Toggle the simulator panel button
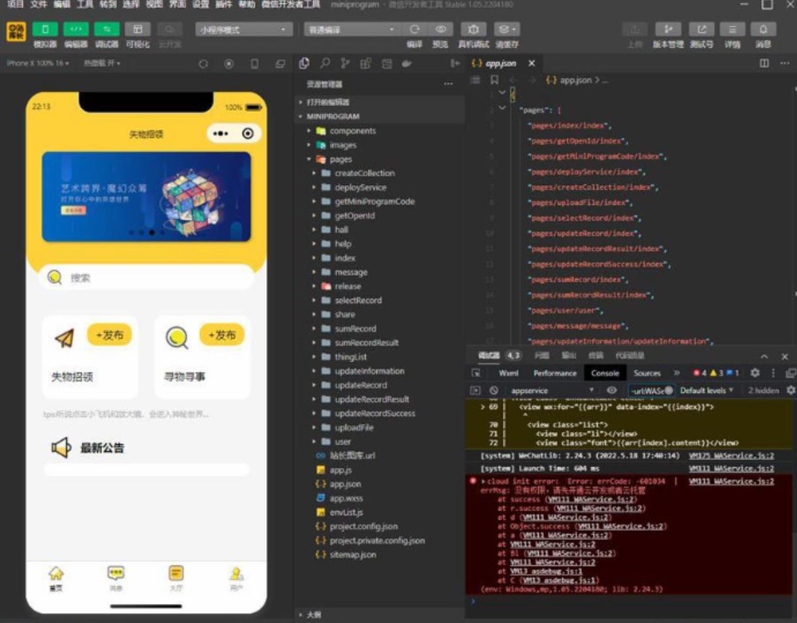797x623 pixels. (x=45, y=29)
